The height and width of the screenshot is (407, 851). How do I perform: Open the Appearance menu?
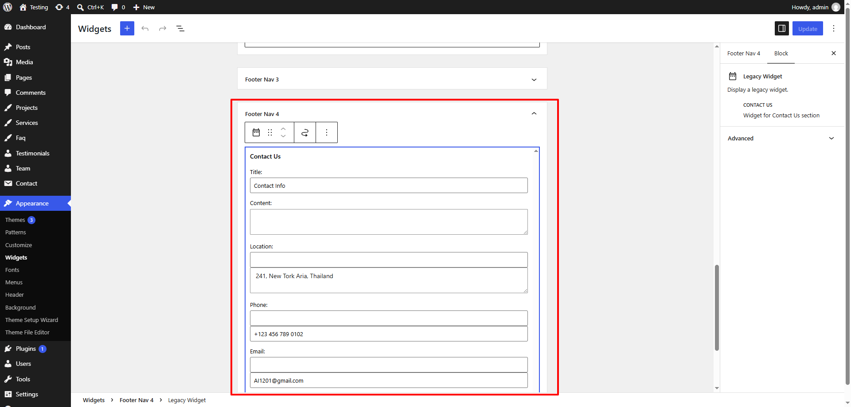click(35, 203)
